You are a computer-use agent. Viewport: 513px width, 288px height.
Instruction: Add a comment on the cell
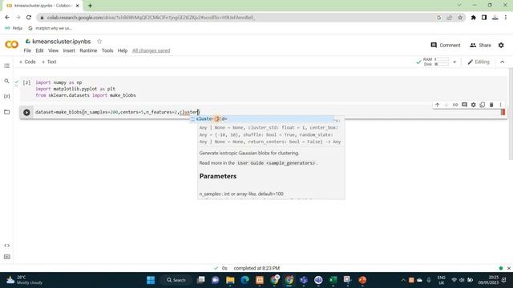(464, 105)
